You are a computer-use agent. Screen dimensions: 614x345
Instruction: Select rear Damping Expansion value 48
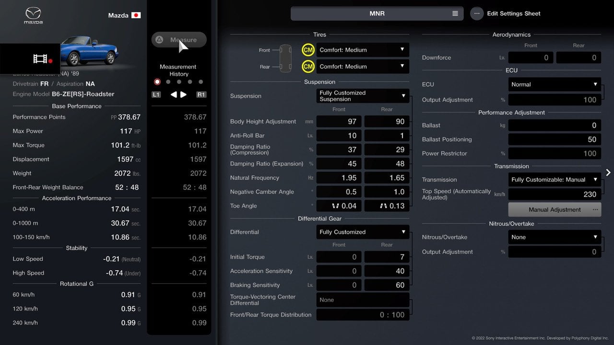point(387,164)
